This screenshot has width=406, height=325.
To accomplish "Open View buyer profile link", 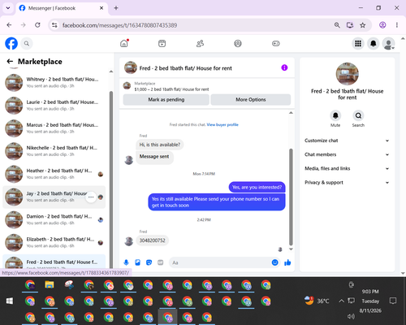I will (x=222, y=124).
